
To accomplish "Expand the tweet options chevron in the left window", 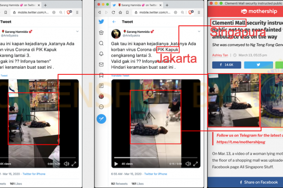I will click(77, 31).
